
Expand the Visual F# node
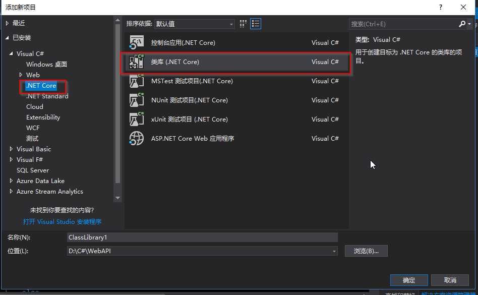tap(11, 159)
